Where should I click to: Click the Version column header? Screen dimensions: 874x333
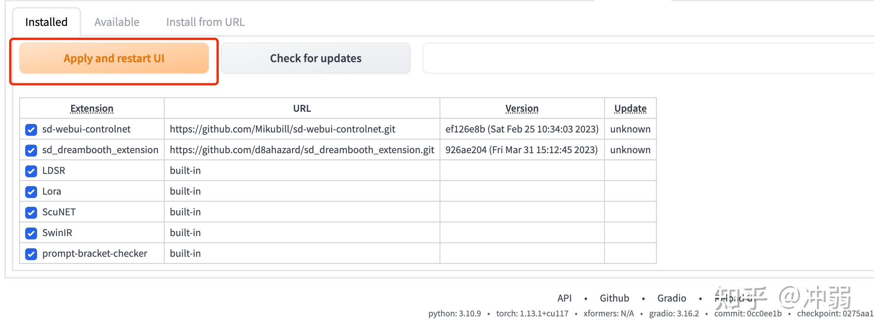[522, 108]
